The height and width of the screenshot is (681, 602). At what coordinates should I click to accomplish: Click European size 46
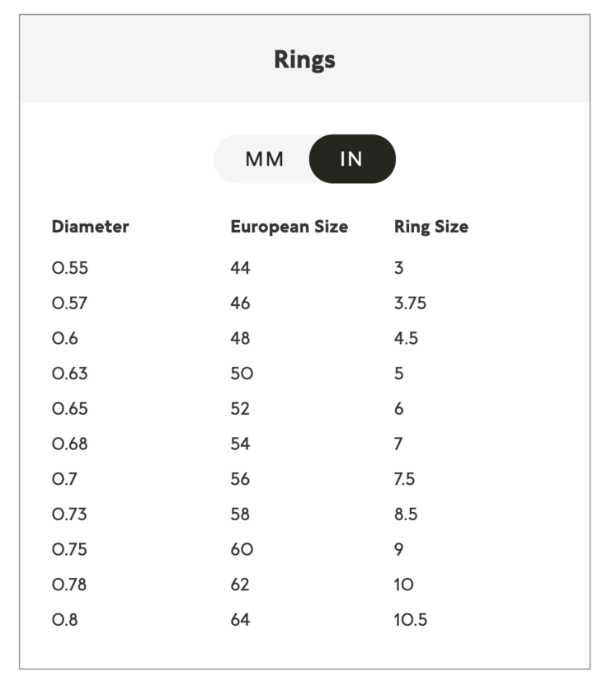pos(240,303)
